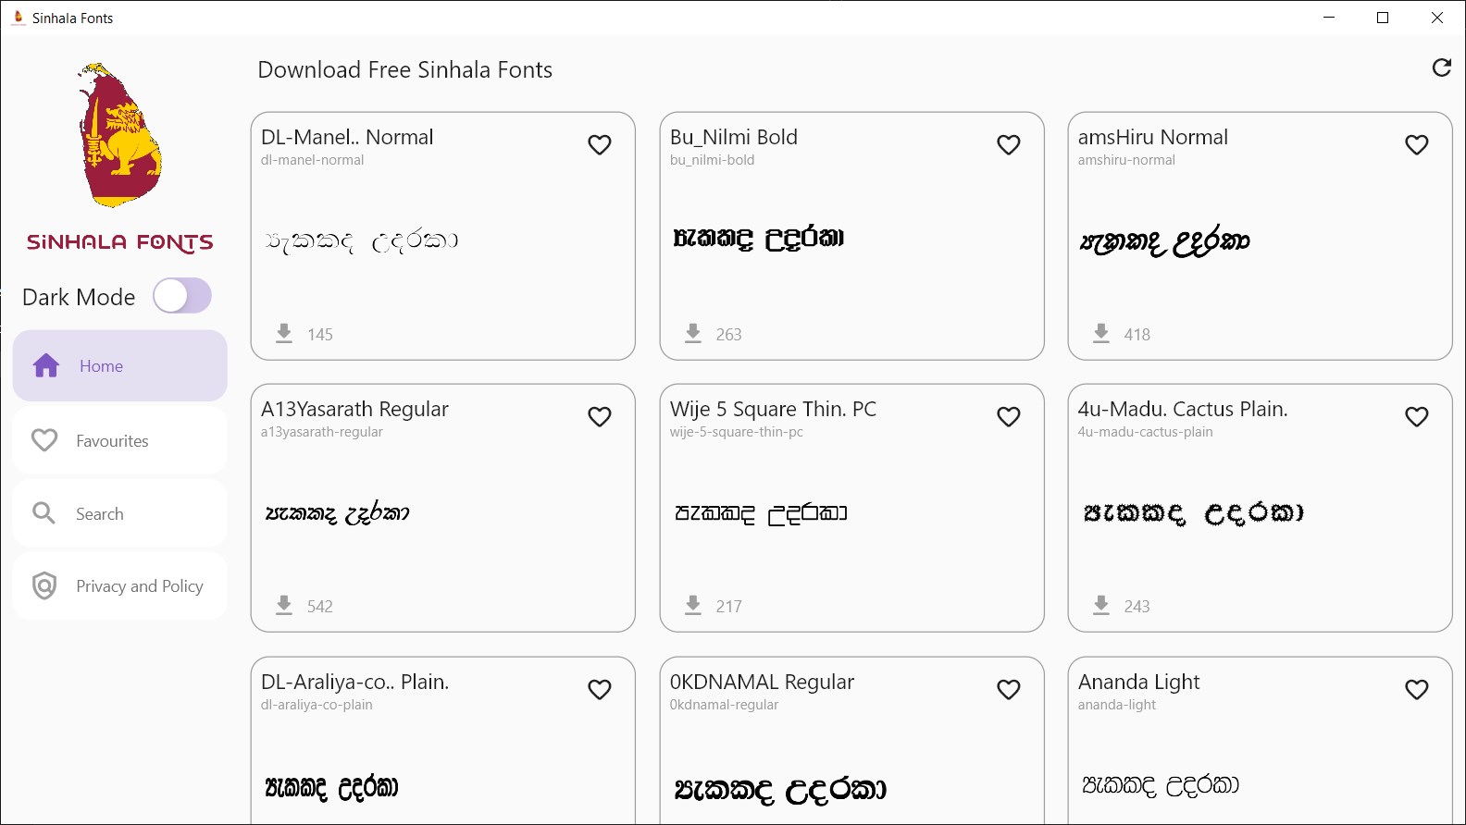
Task: Open the amsHiru Normal font title
Action: click(1152, 138)
